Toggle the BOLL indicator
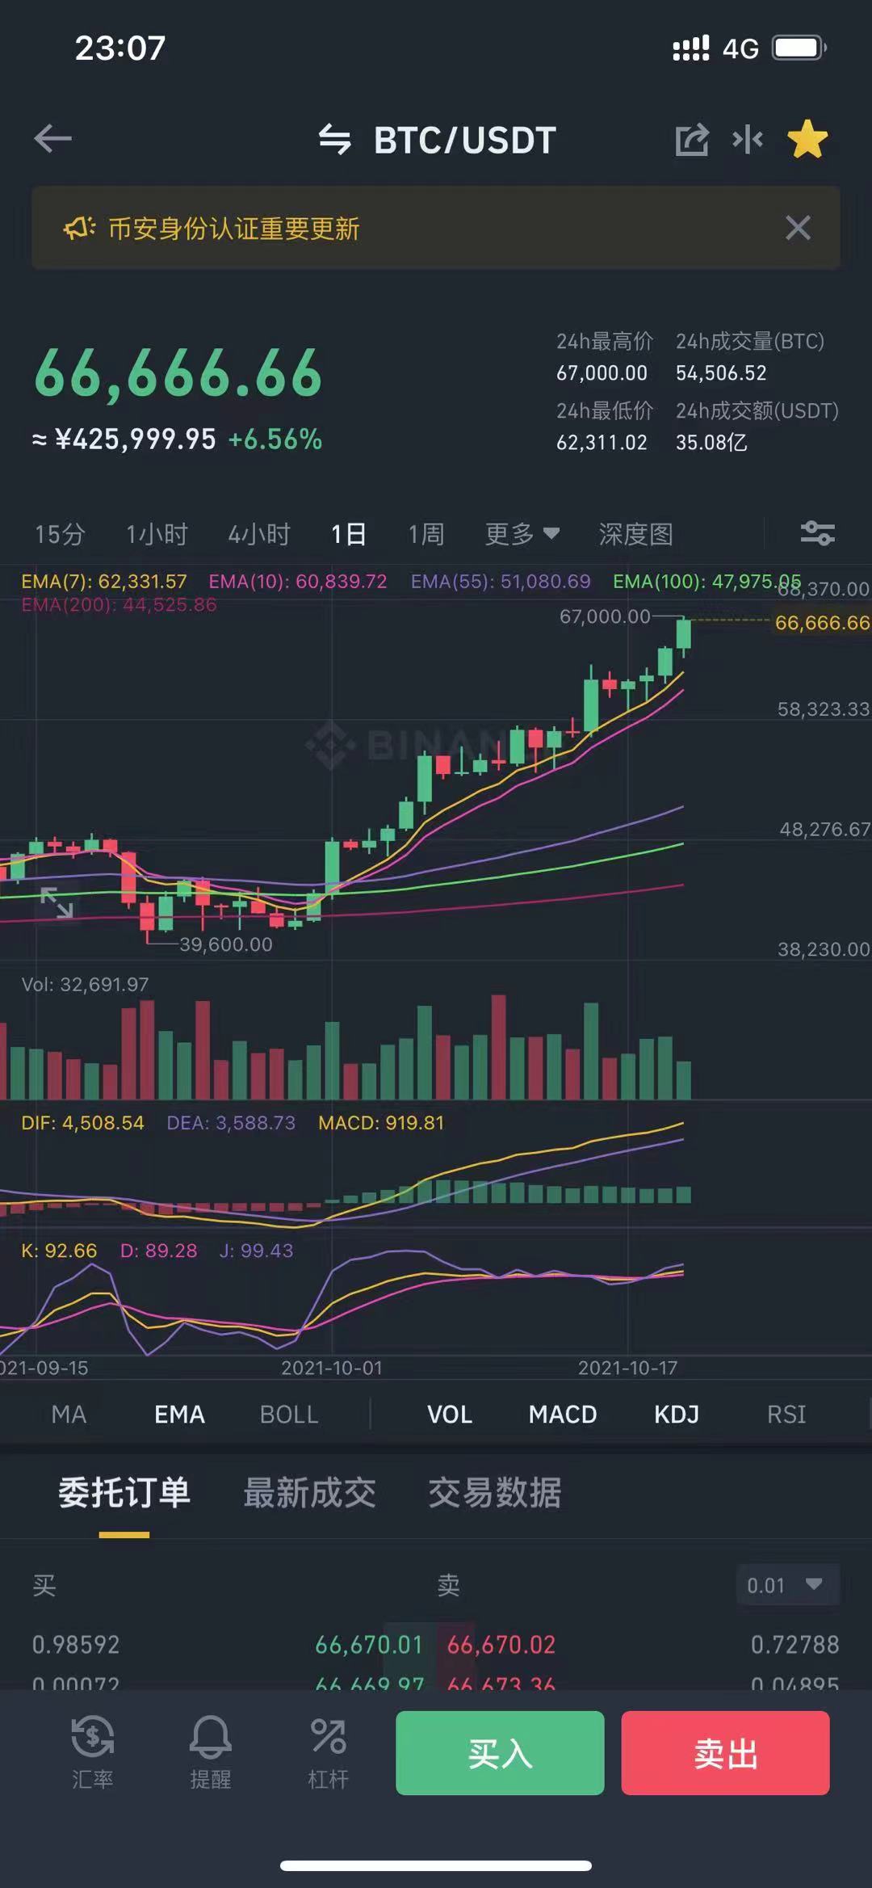This screenshot has height=1888, width=872. [x=289, y=1414]
